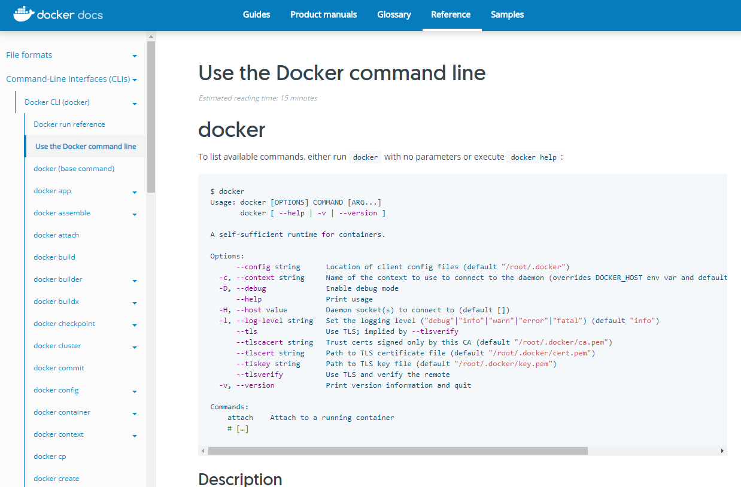Image resolution: width=741 pixels, height=487 pixels.
Task: Expand the docker assemble submenu arrow
Action: pos(135,214)
